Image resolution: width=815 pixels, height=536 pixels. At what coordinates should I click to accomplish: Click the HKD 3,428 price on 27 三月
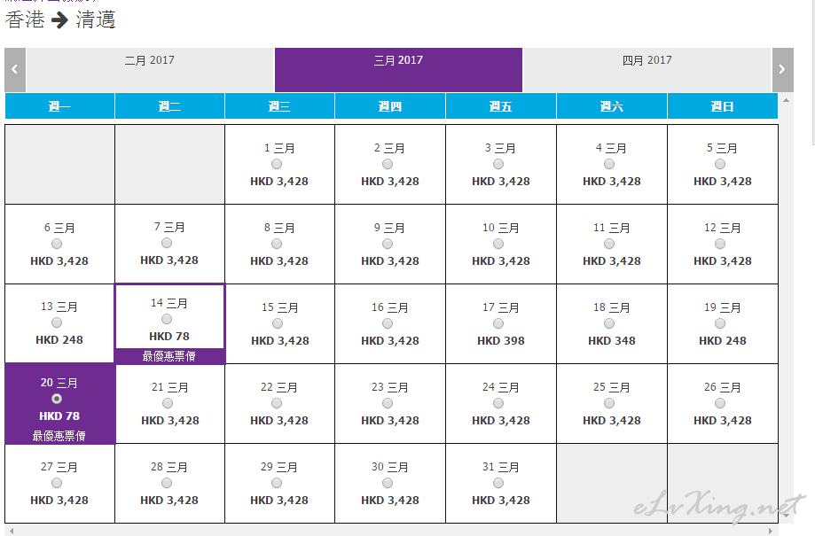[x=59, y=501]
